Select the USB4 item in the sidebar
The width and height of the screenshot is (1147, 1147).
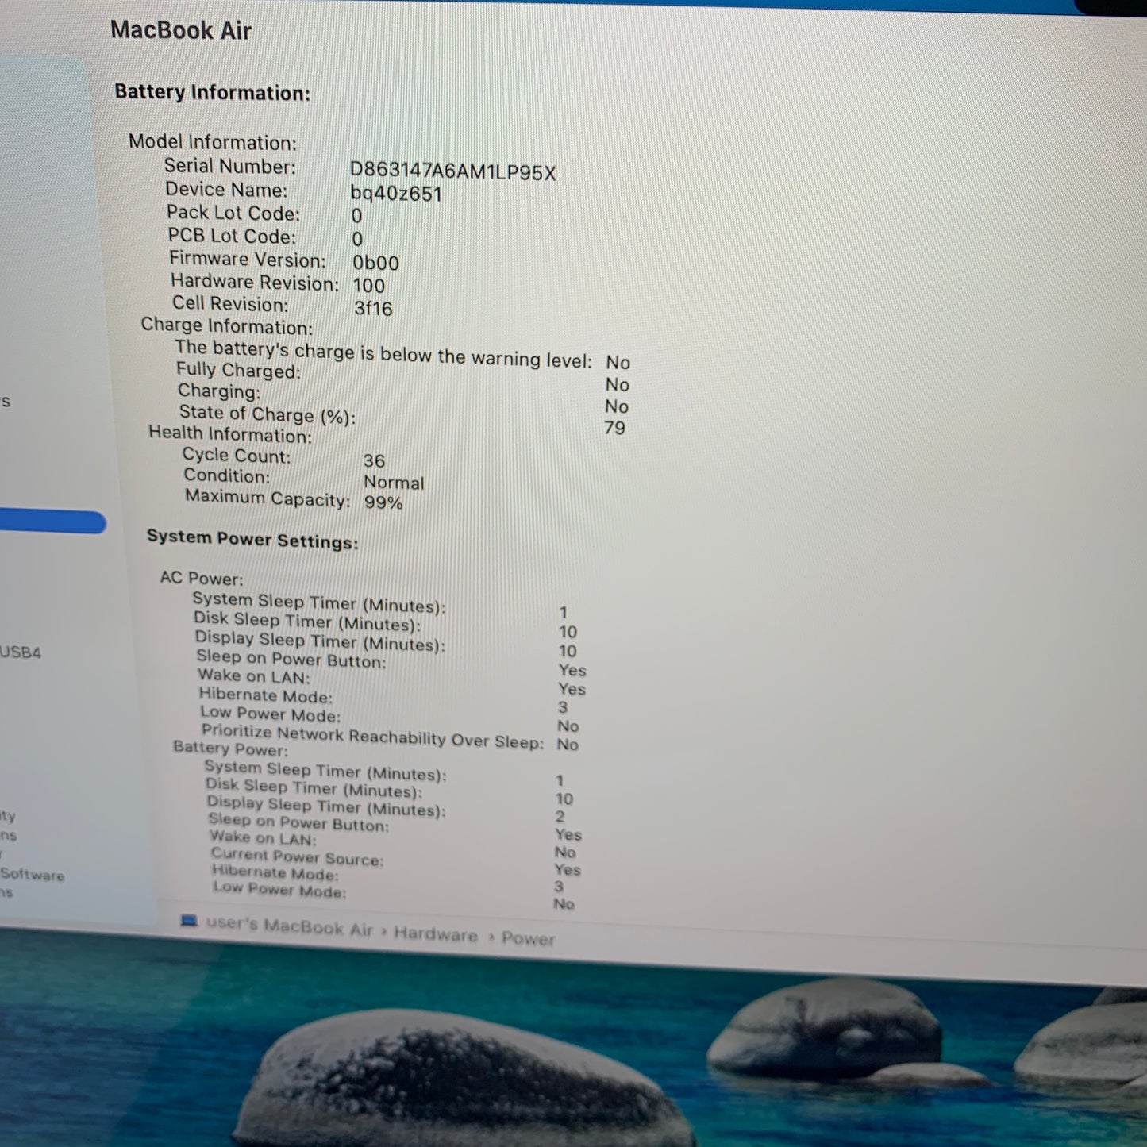(21, 652)
